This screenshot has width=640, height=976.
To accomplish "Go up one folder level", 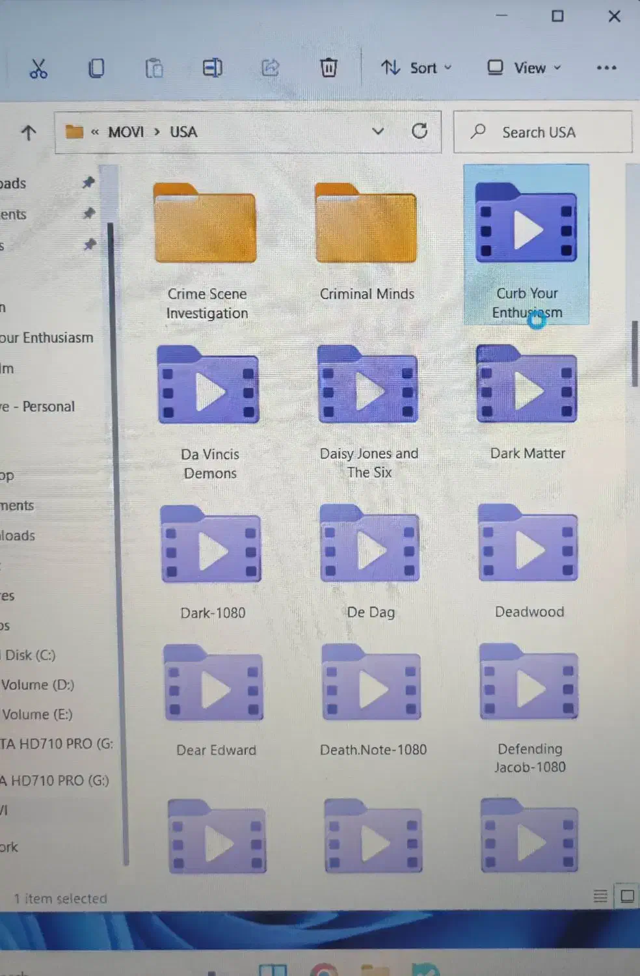I will [28, 133].
